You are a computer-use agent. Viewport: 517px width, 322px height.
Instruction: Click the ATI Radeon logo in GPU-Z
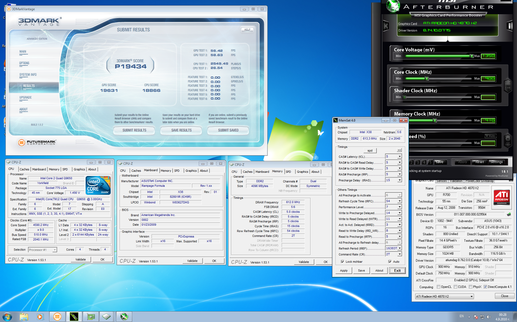pyautogui.click(x=502, y=197)
